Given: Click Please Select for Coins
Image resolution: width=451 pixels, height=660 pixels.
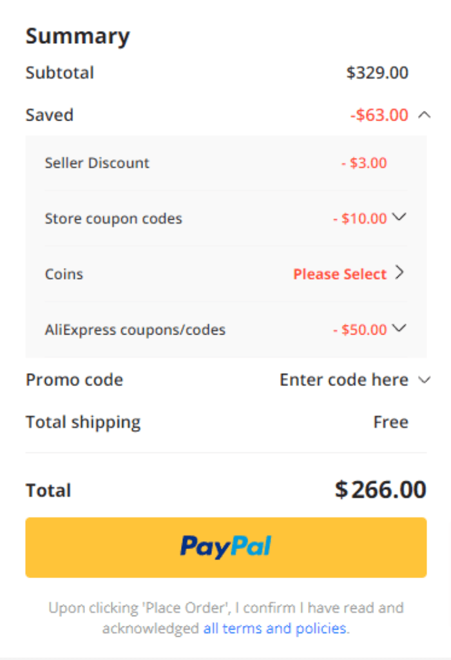Looking at the screenshot, I should coord(340,274).
